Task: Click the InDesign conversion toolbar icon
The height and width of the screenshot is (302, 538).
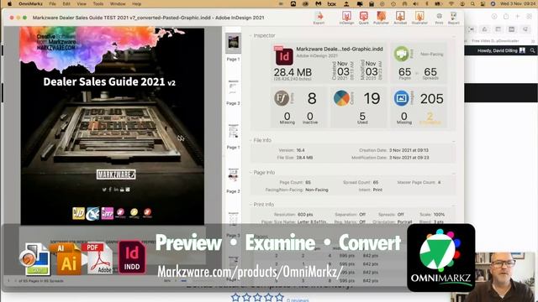Action: coord(346,18)
